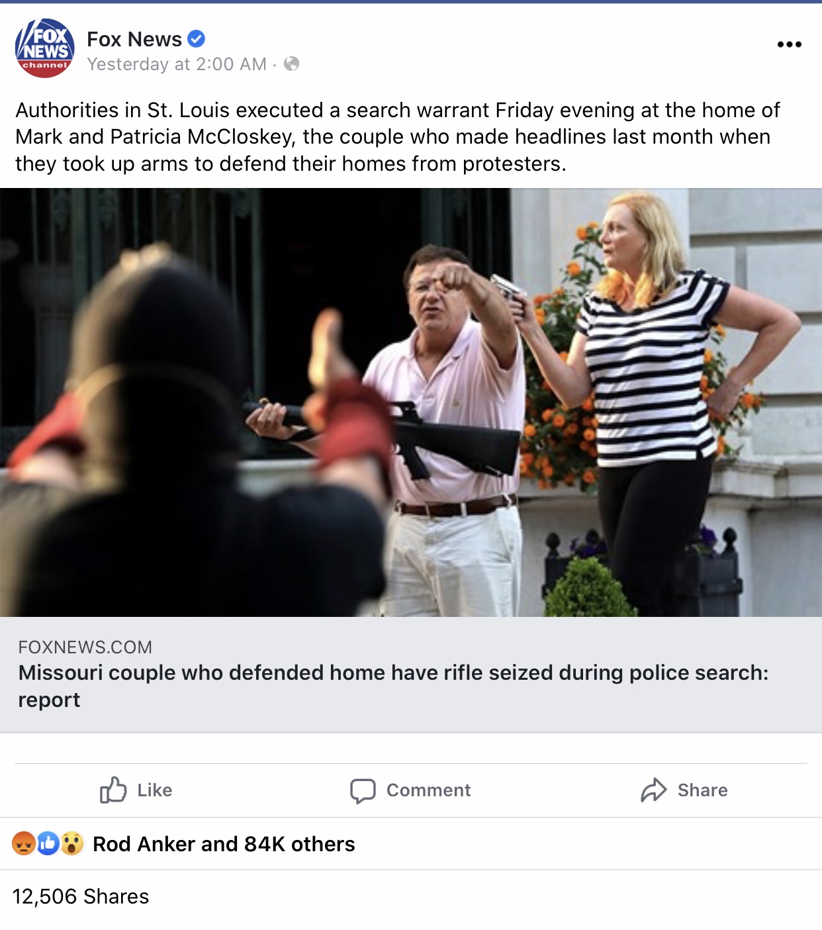
Task: Click the blue like reaction emoji
Action: click(48, 843)
